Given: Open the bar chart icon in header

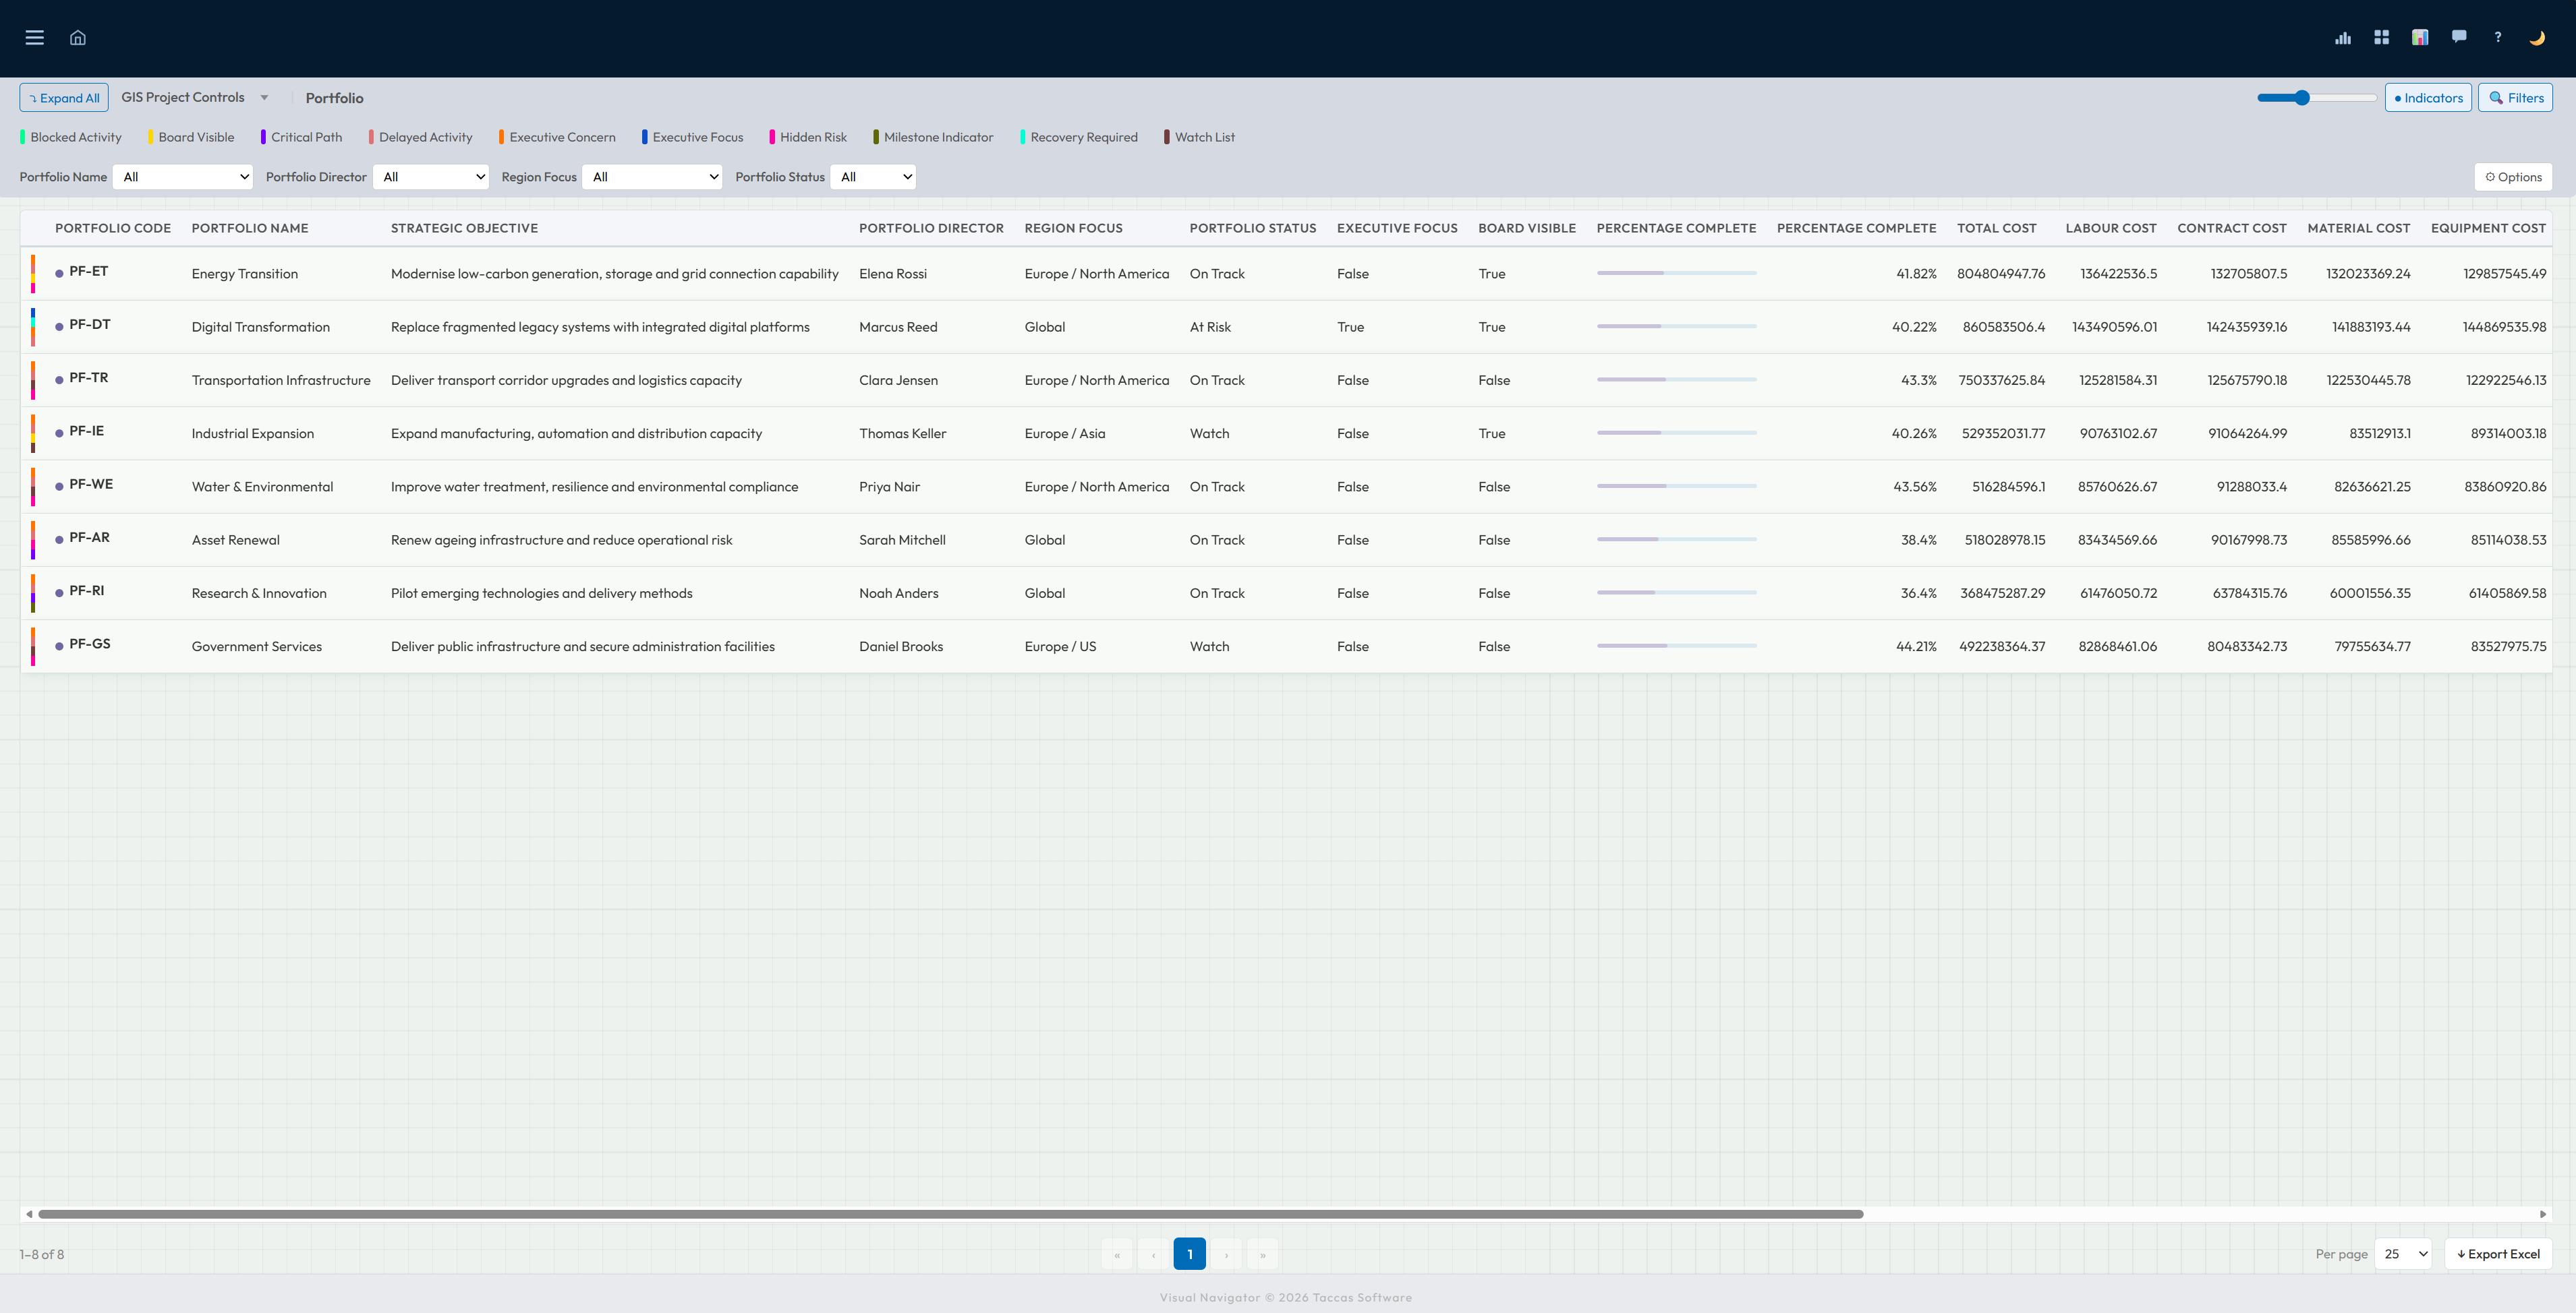Looking at the screenshot, I should coord(2343,38).
